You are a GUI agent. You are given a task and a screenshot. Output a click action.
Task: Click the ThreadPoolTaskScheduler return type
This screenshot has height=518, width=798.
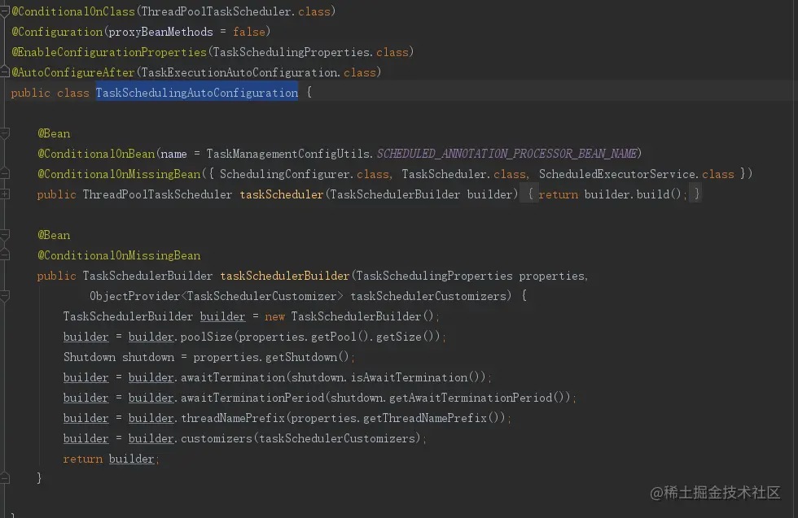click(157, 194)
